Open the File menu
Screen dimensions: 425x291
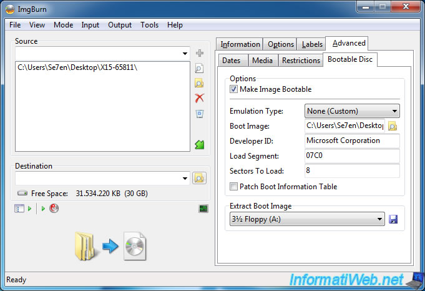click(x=15, y=25)
